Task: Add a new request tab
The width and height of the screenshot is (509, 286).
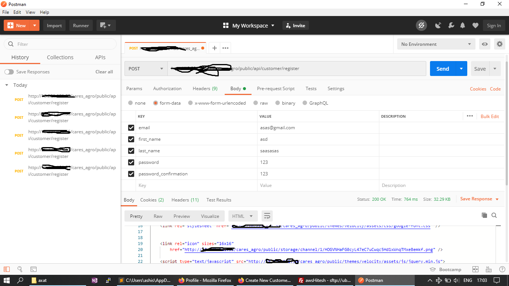Action: 215,48
